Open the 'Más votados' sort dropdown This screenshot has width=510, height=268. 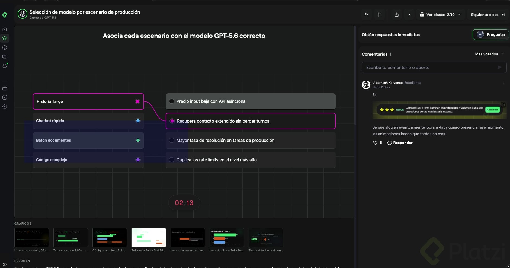(x=490, y=54)
